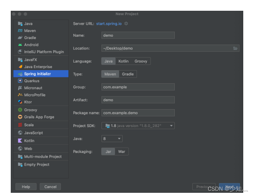
Task: Click the Android robot icon
Action: click(x=20, y=45)
